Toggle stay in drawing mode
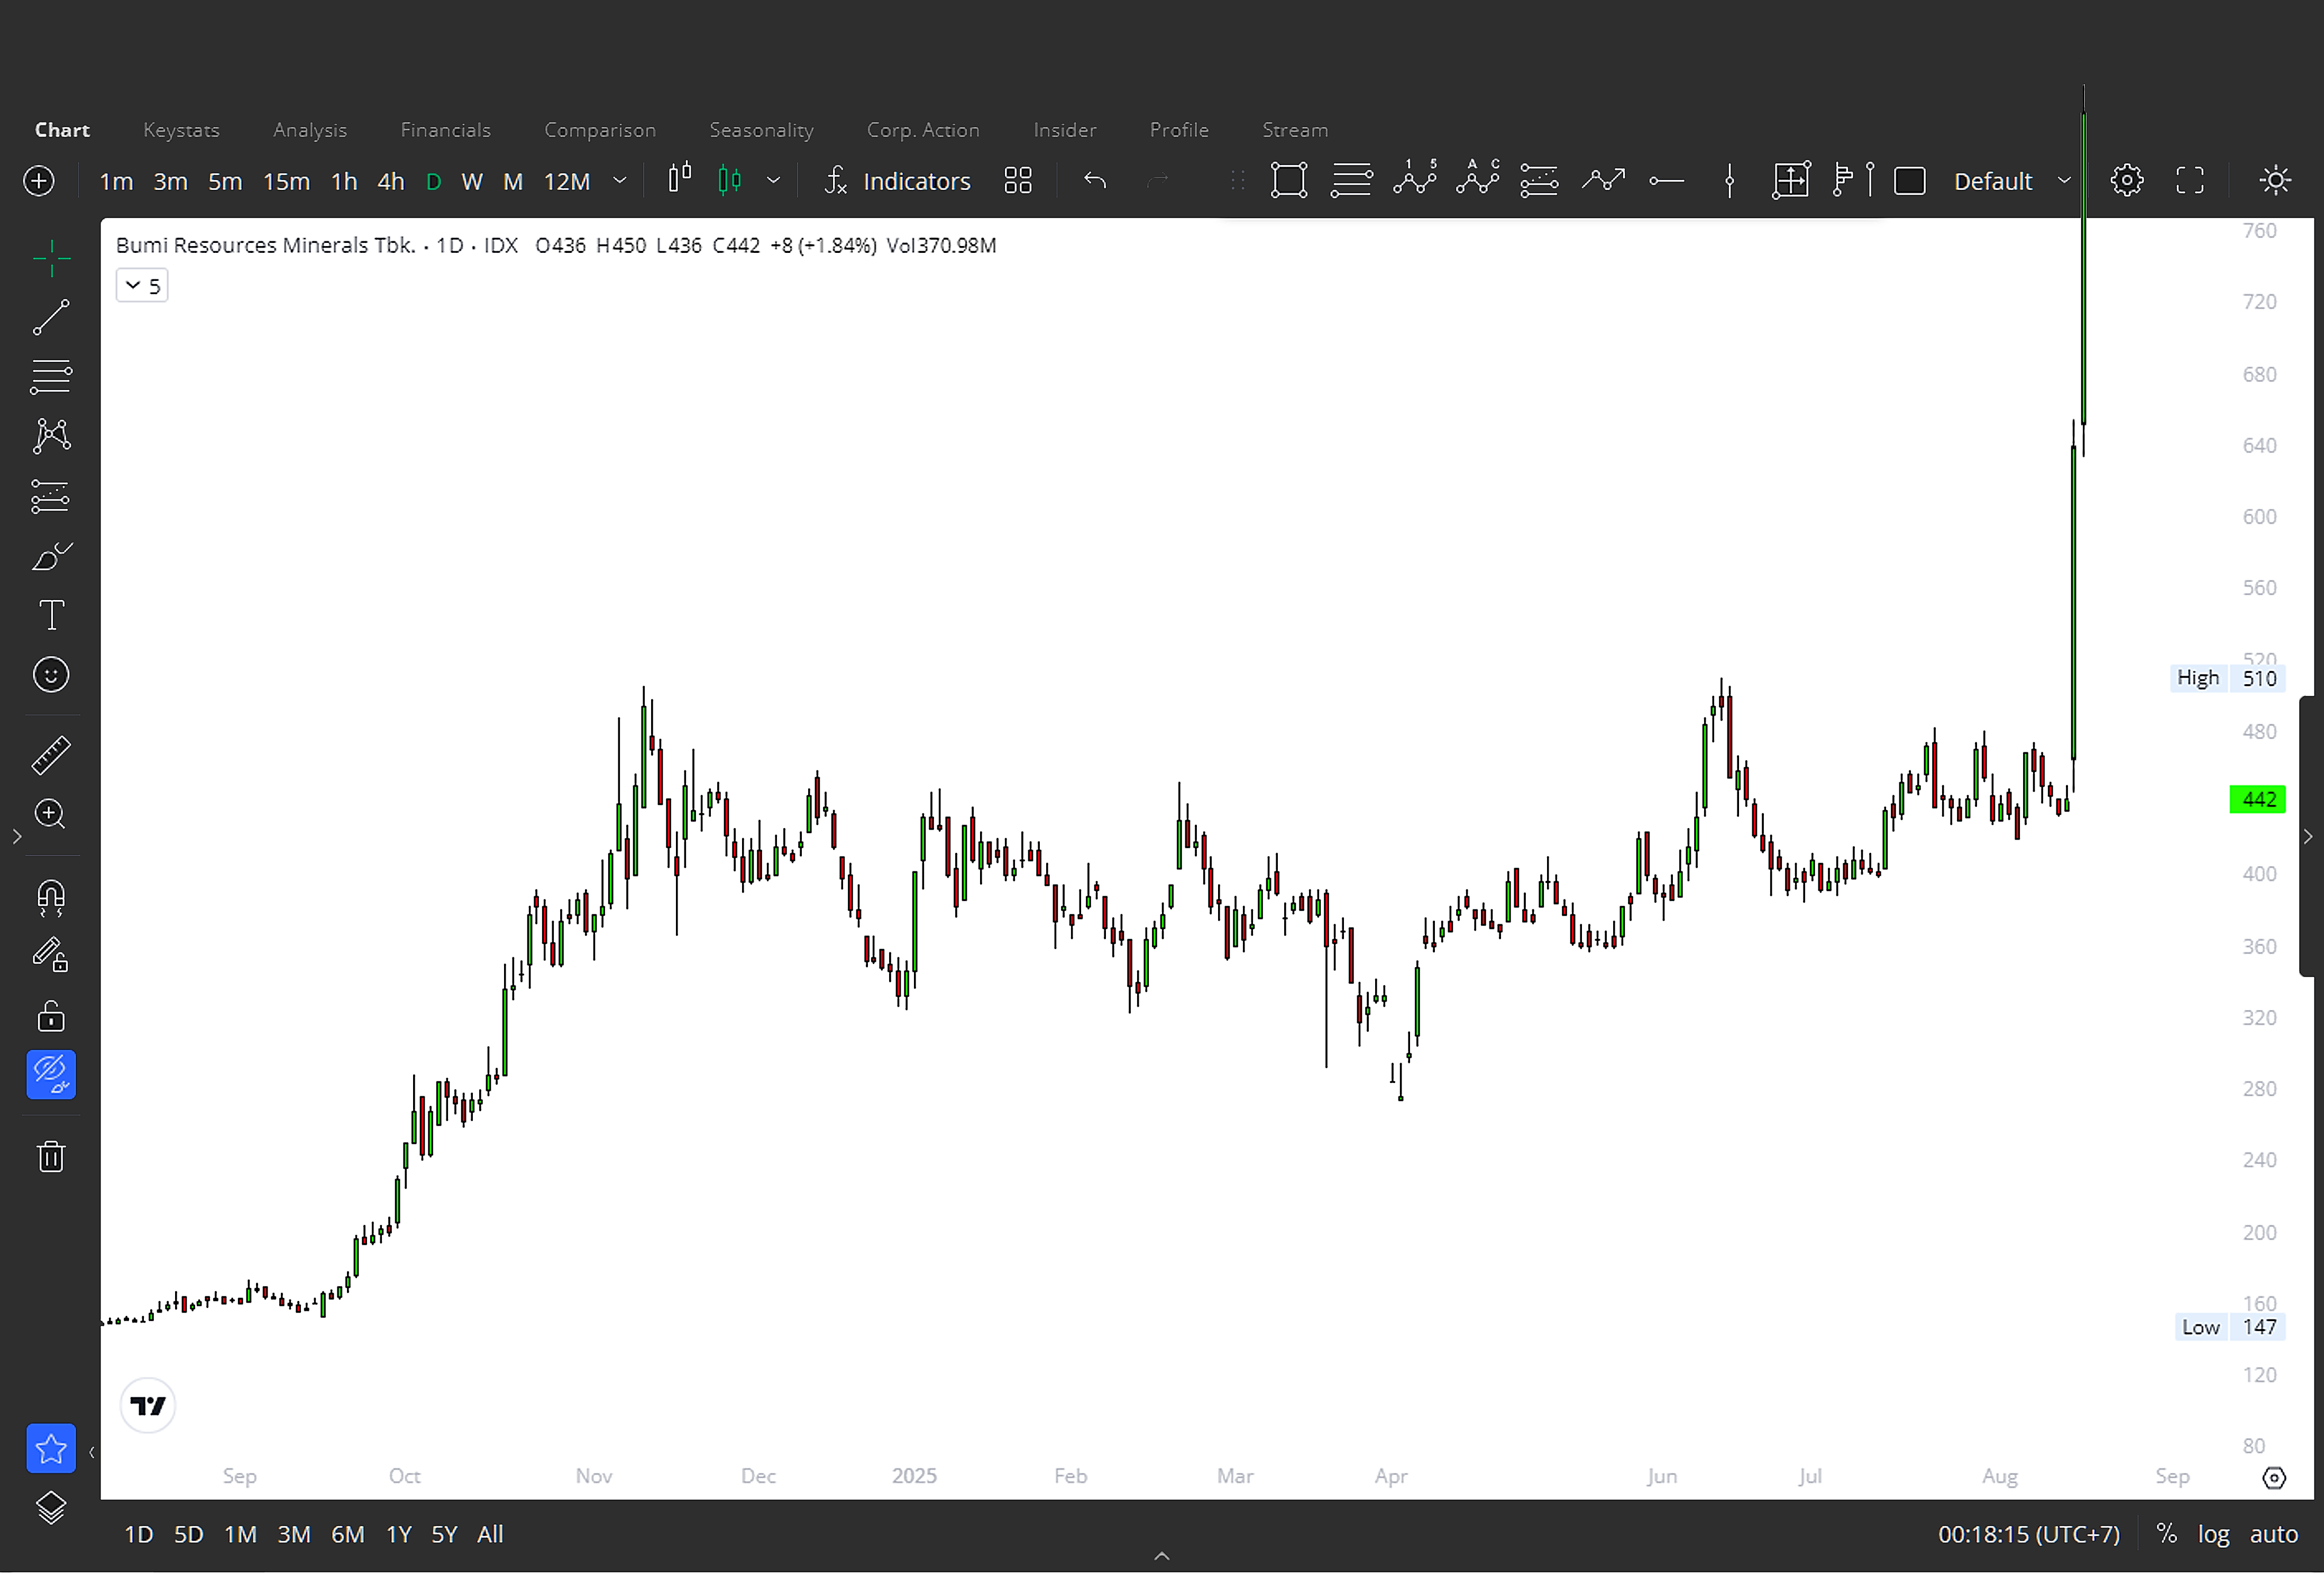 coord(51,956)
